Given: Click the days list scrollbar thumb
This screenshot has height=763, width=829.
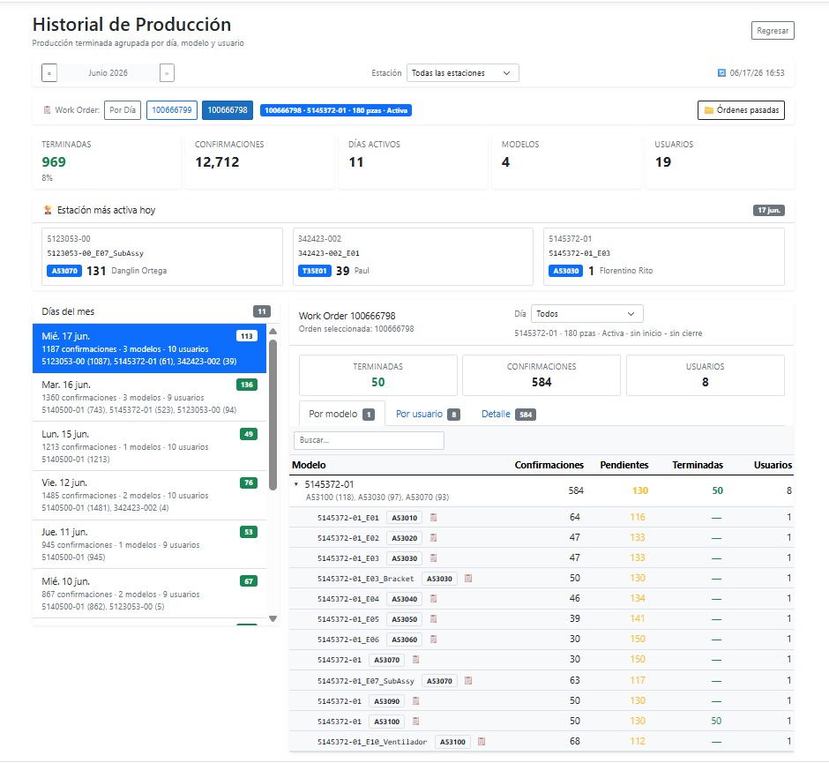Looking at the screenshot, I should pos(273,415).
